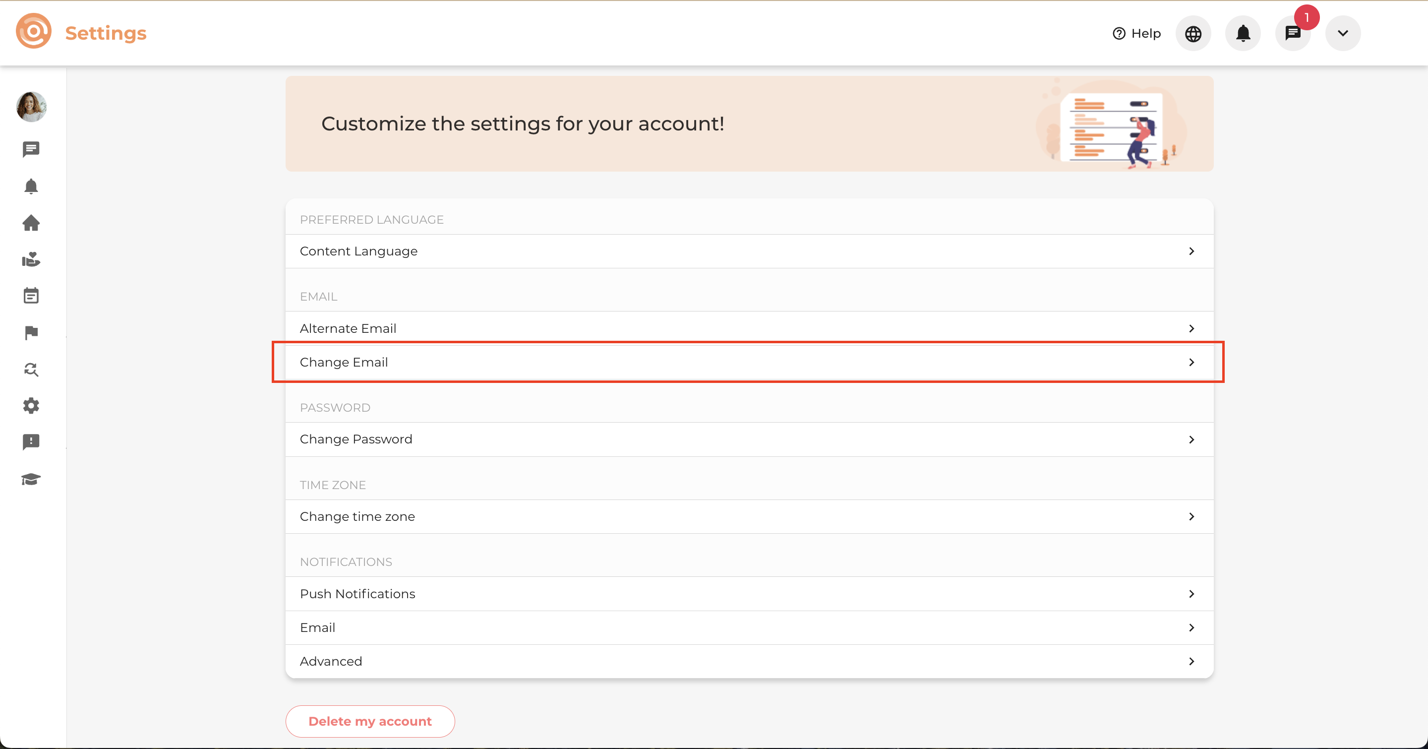Click the Settings page title

click(x=105, y=33)
